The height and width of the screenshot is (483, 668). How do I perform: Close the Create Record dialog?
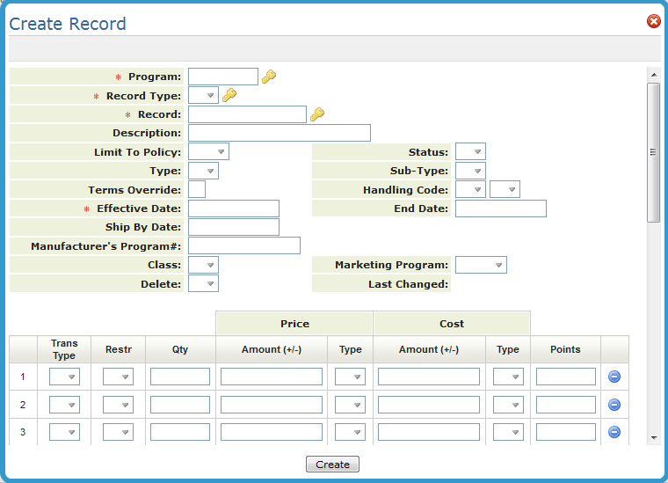(653, 21)
